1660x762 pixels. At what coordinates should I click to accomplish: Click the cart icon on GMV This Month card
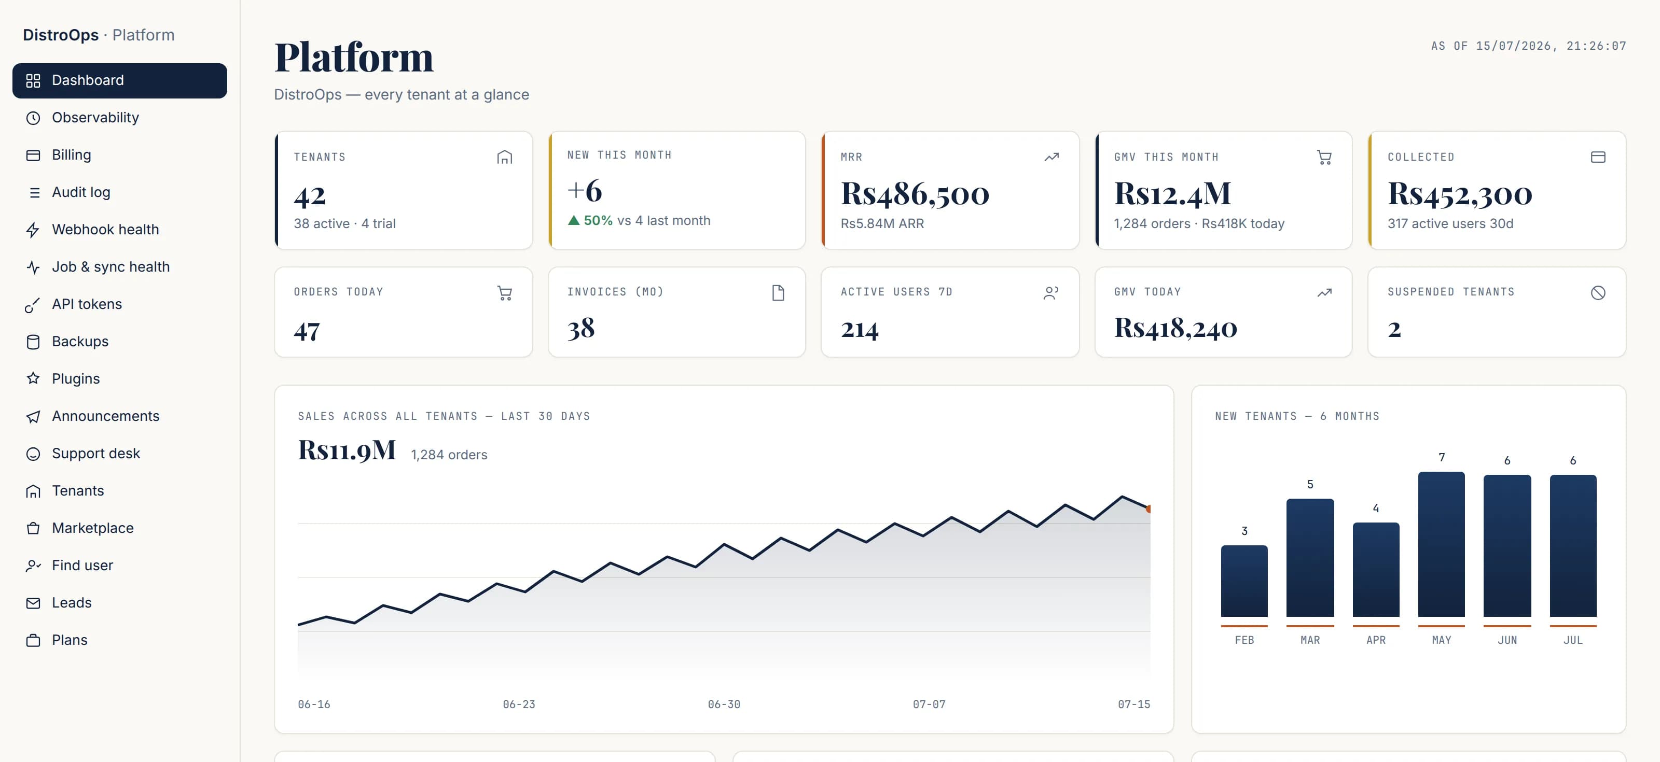tap(1324, 157)
